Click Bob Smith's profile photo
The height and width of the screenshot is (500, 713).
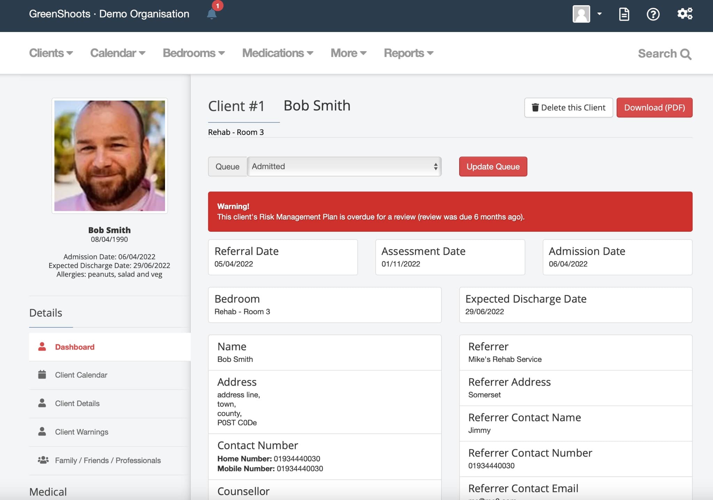click(x=109, y=156)
